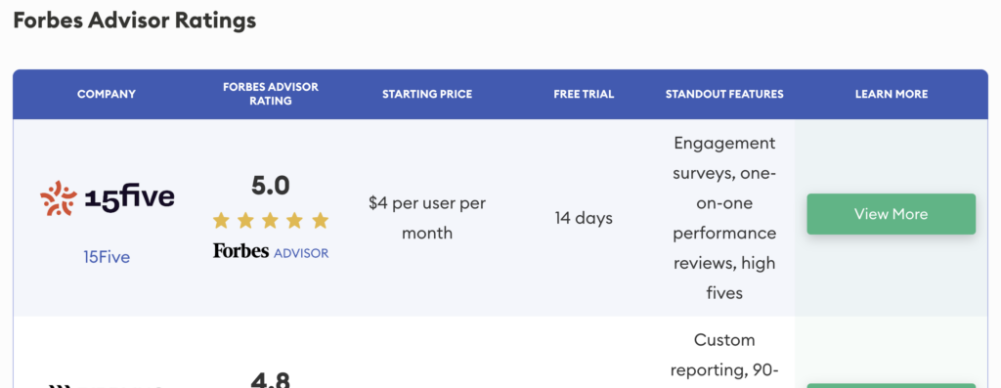Screen dimensions: 1001x388
Task: Select the Starting Price column header
Action: 427,94
